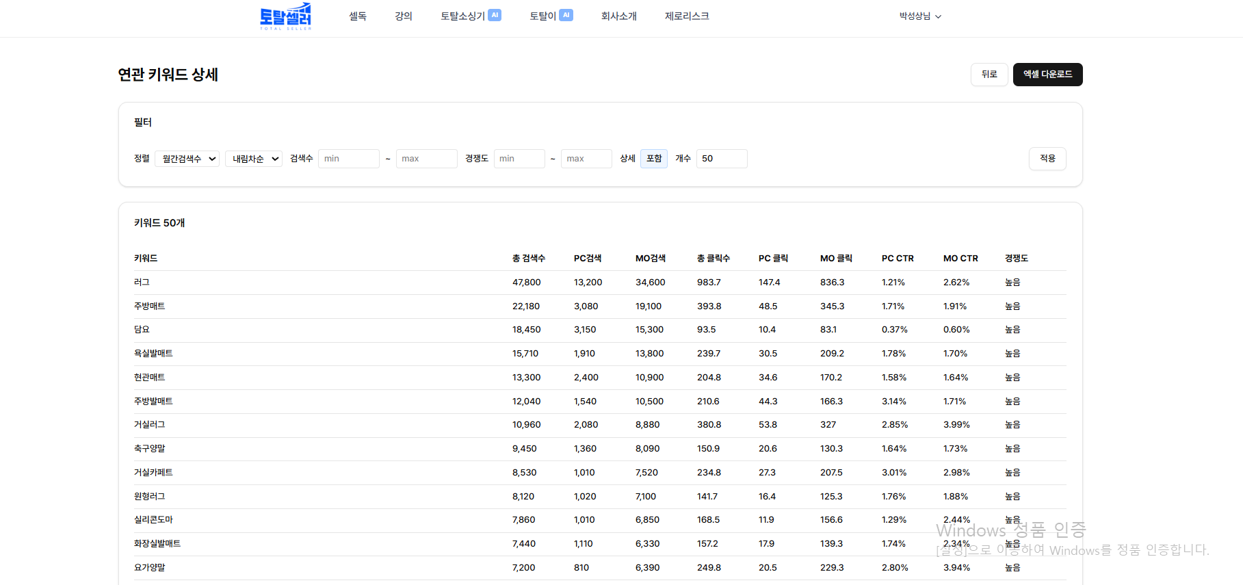Click the 뒤로 back button
Image resolution: width=1243 pixels, height=585 pixels.
(989, 75)
